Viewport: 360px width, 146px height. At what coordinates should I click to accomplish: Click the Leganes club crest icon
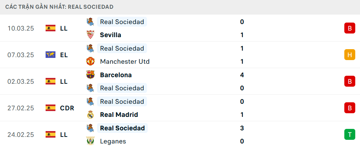coord(90,141)
